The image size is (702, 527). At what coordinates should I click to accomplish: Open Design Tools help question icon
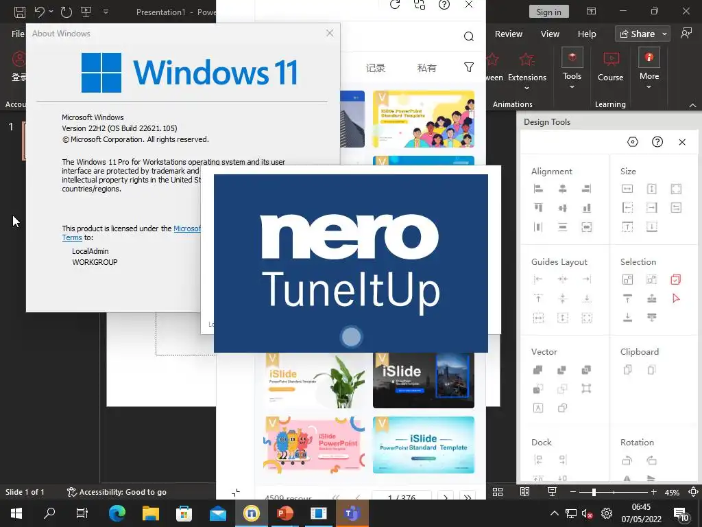point(657,141)
